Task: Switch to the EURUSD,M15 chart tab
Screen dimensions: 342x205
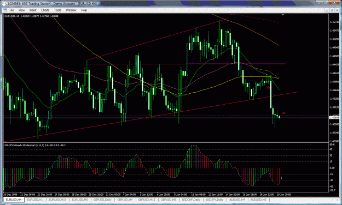Action: click(57, 200)
